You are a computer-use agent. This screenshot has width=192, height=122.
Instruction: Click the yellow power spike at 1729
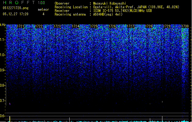click(162, 119)
